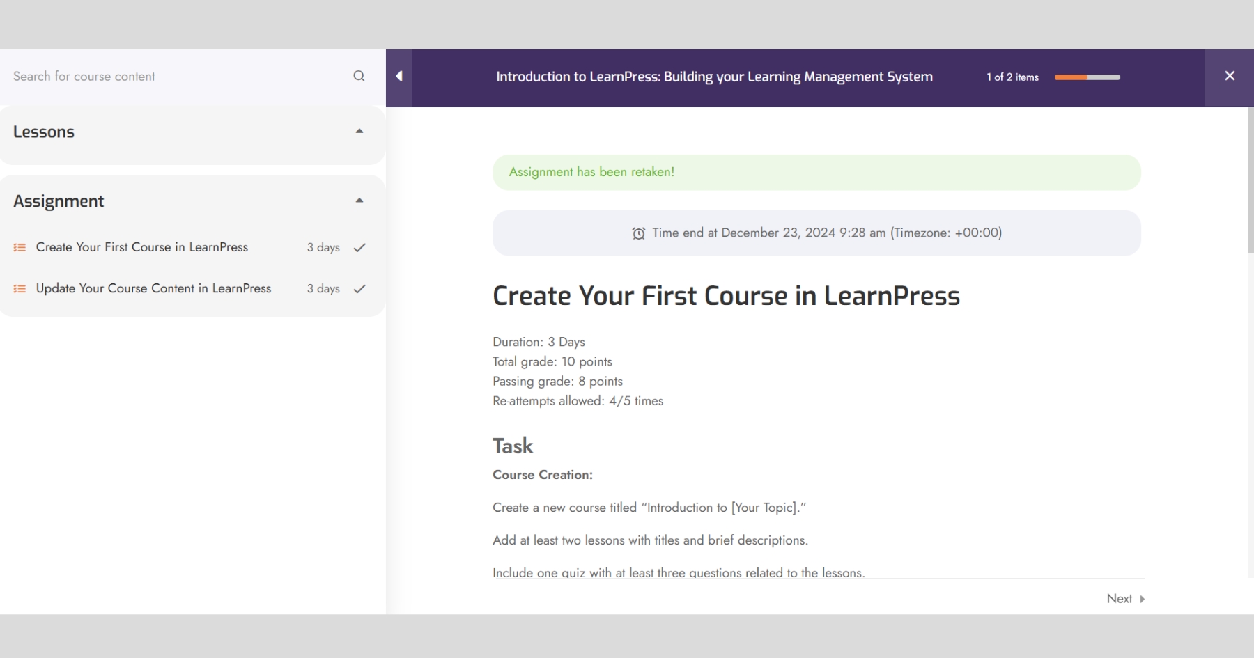This screenshot has width=1254, height=658.
Task: Open Create Your First Course in LearnPress item
Action: [142, 247]
